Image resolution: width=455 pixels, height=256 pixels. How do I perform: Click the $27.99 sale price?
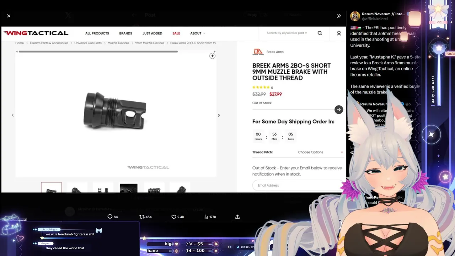coord(275,94)
